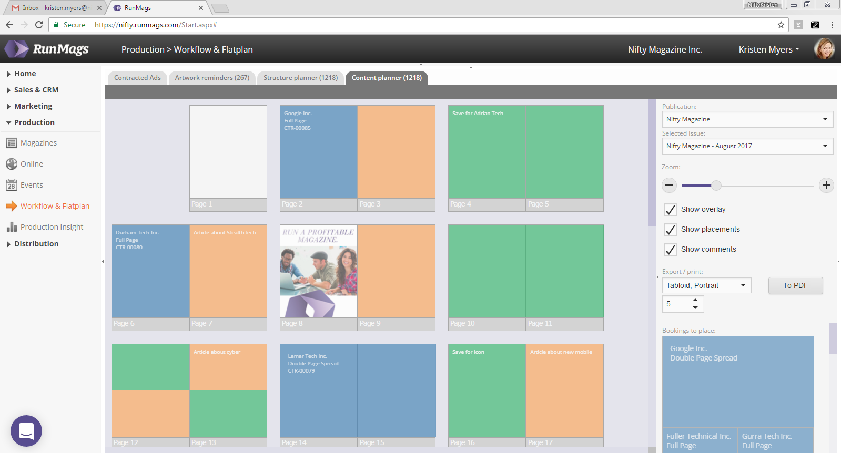
Task: Open the Events calendar icon
Action: 12,185
